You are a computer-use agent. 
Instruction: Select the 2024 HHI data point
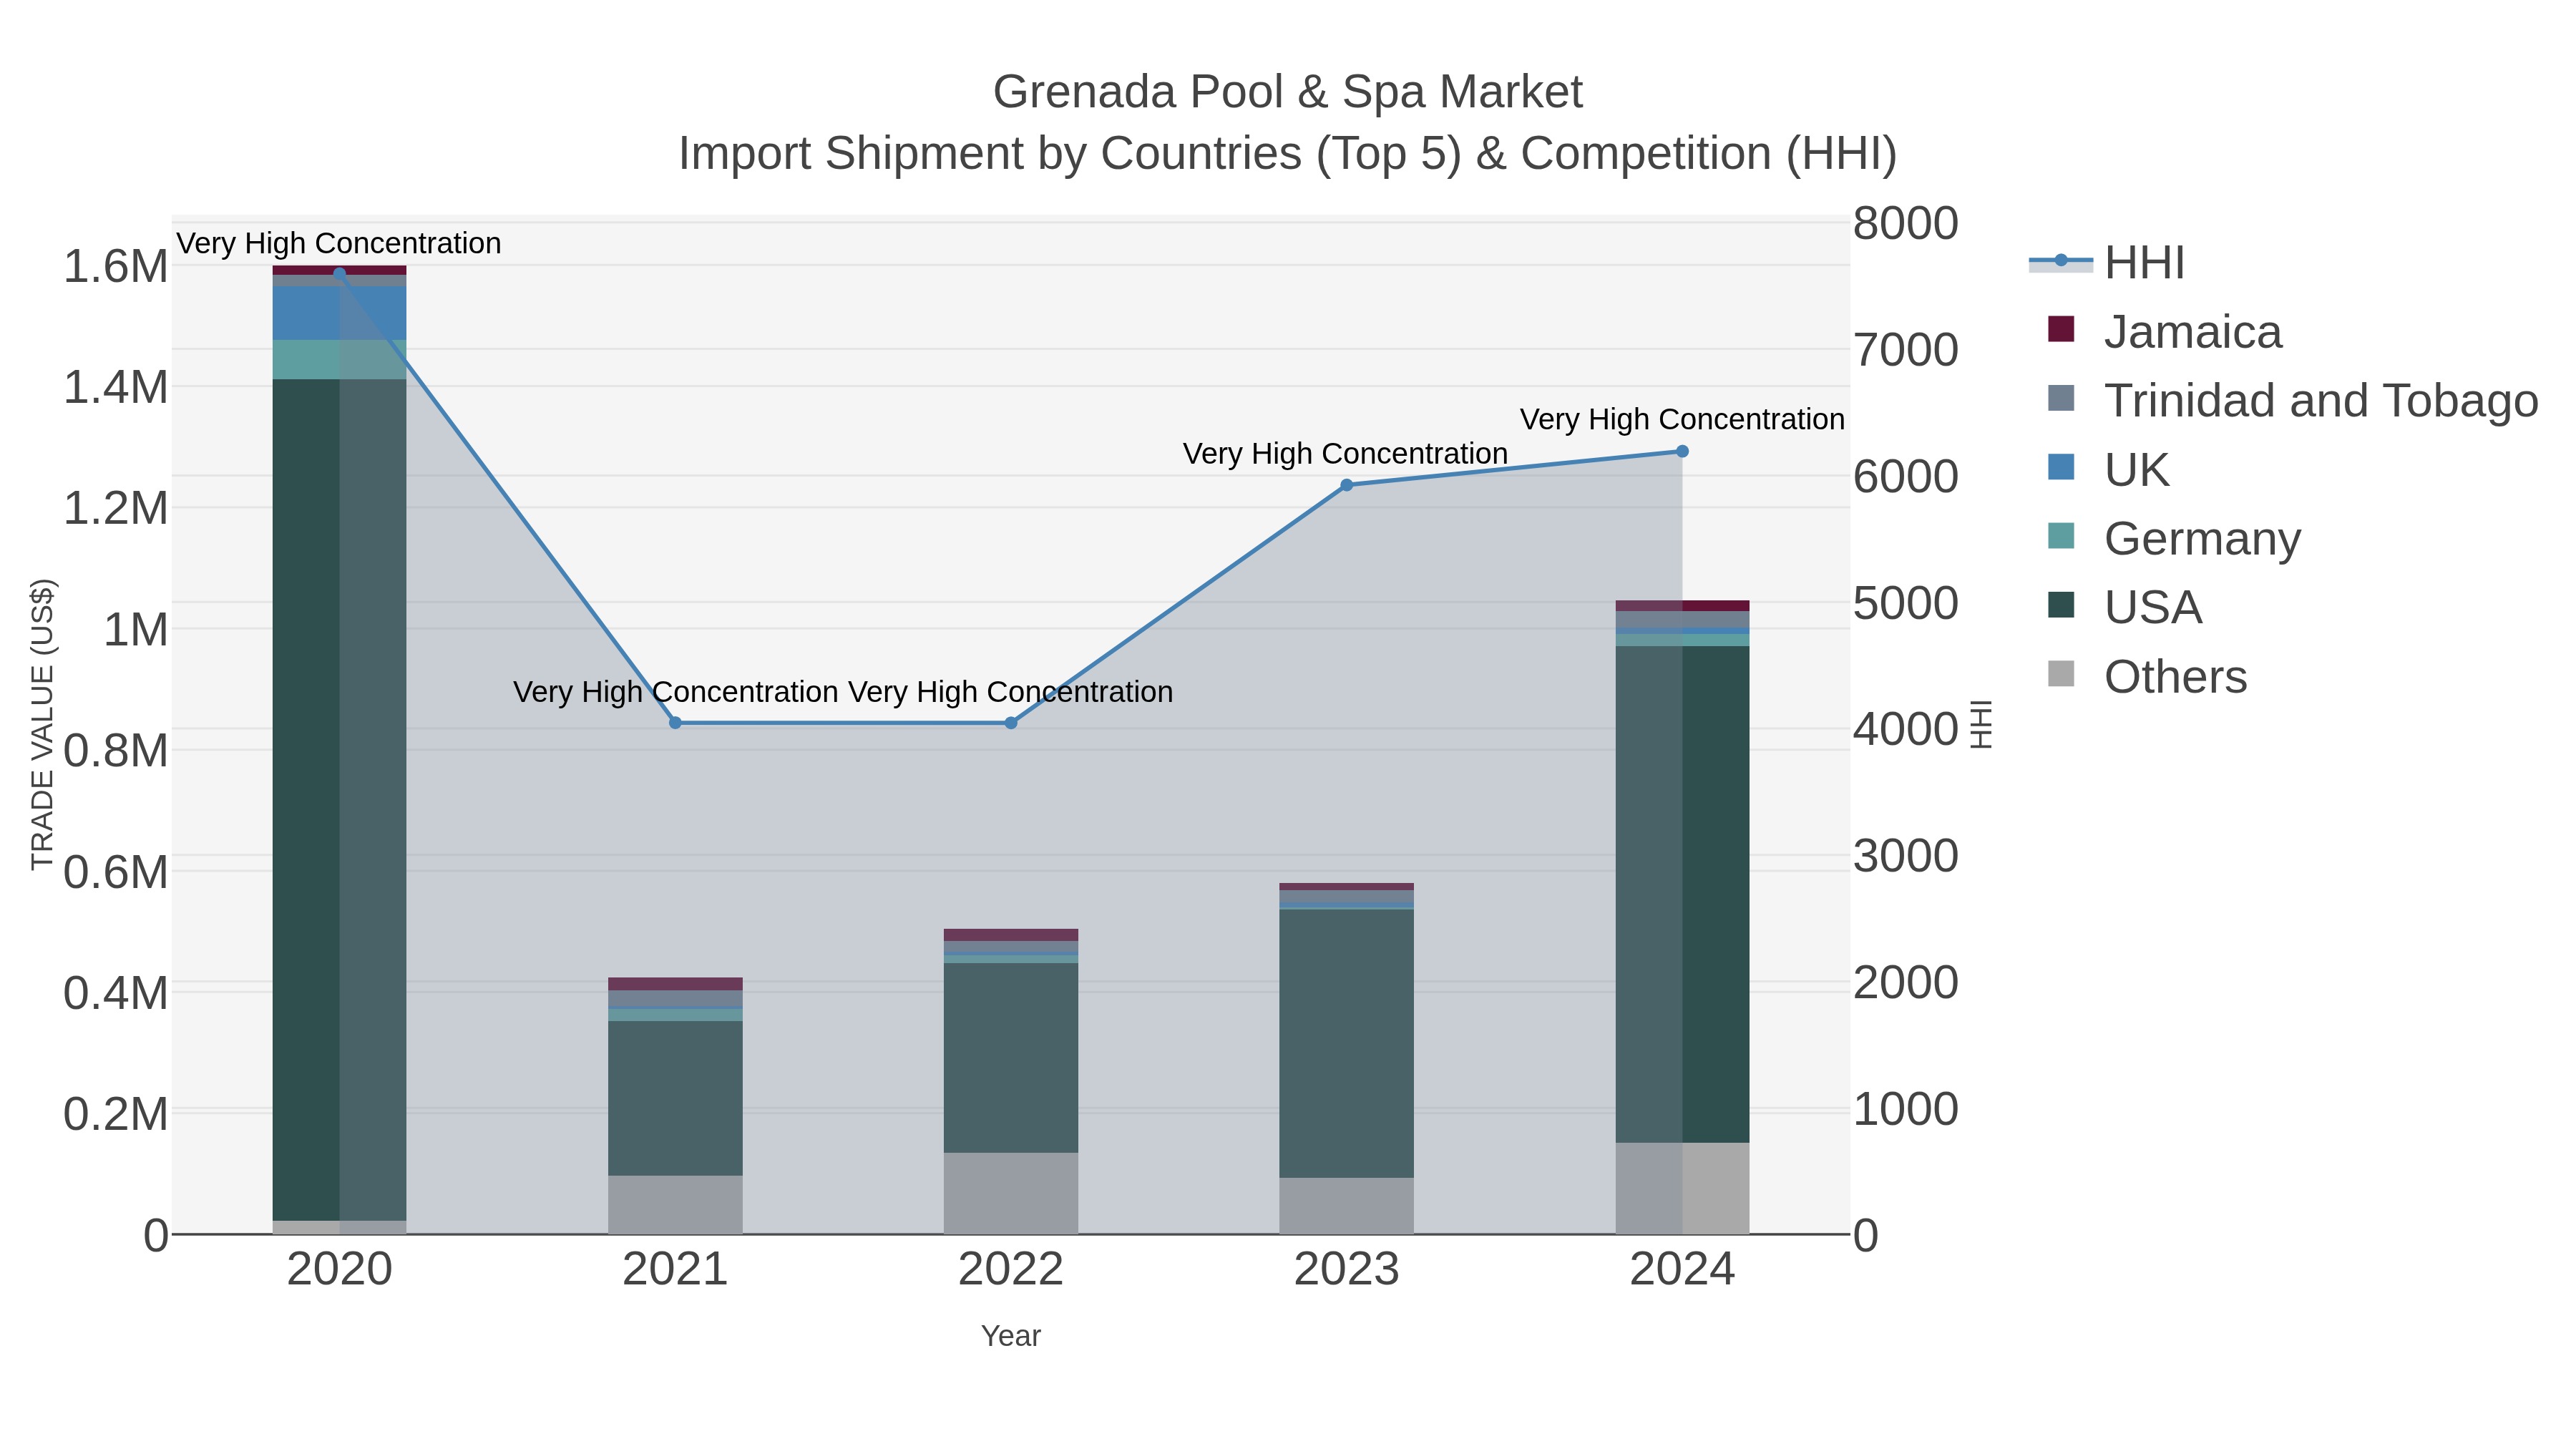[1682, 452]
